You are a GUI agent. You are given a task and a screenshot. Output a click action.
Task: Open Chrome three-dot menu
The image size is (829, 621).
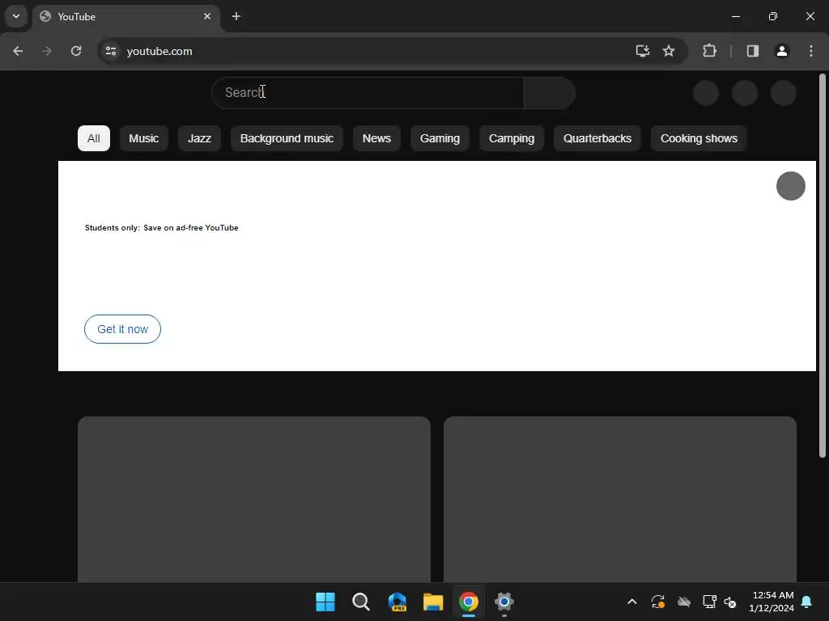[x=811, y=51]
